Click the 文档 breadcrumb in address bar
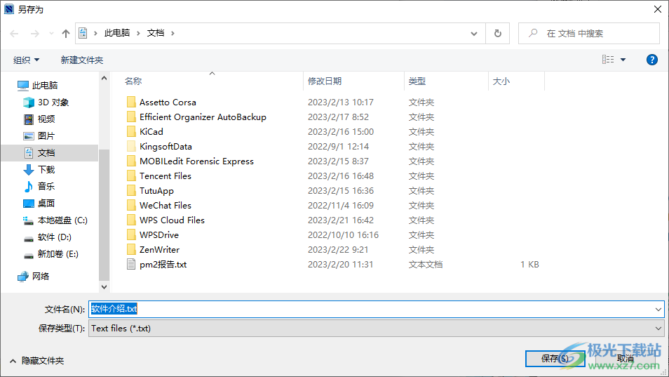Screen dimensions: 669x377 click(156, 33)
